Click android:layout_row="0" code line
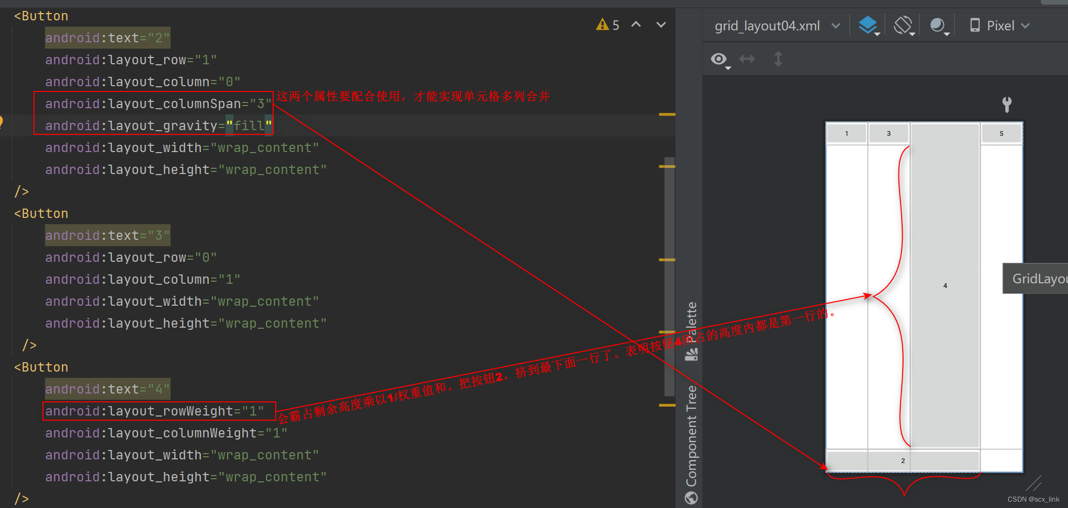 coord(131,258)
